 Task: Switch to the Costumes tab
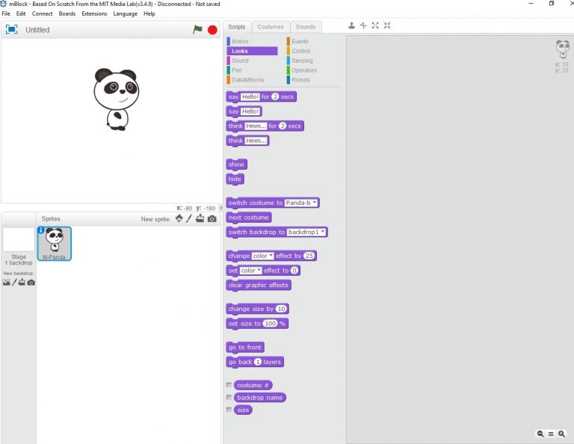[271, 27]
